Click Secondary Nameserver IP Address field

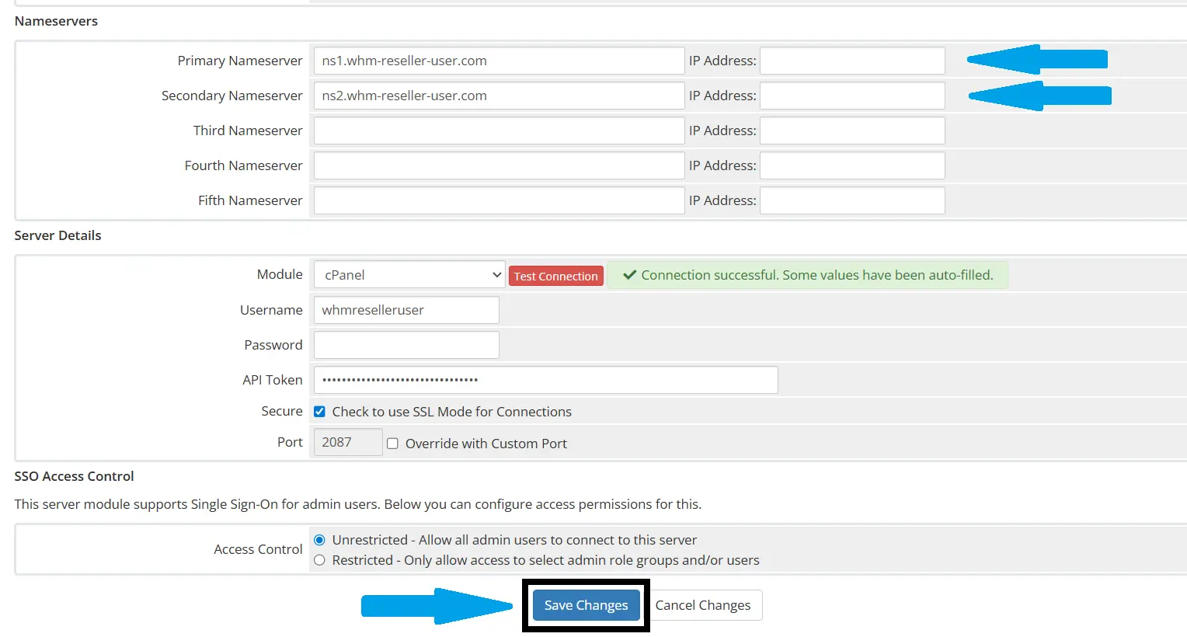pyautogui.click(x=851, y=96)
